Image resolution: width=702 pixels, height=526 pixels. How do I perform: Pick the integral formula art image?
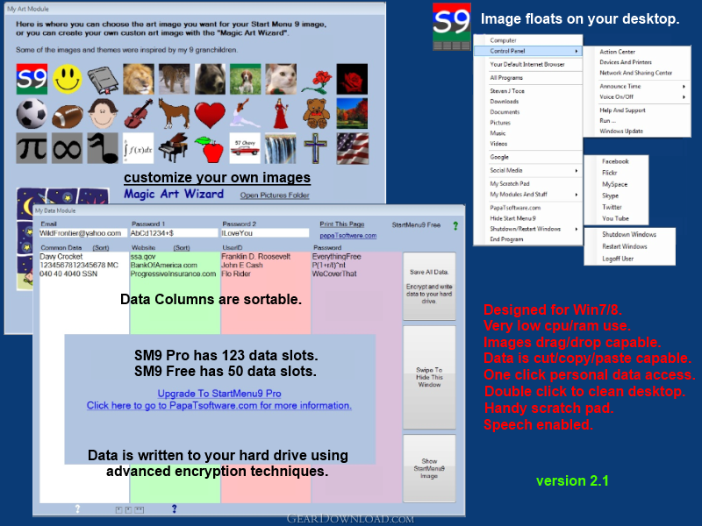(139, 148)
